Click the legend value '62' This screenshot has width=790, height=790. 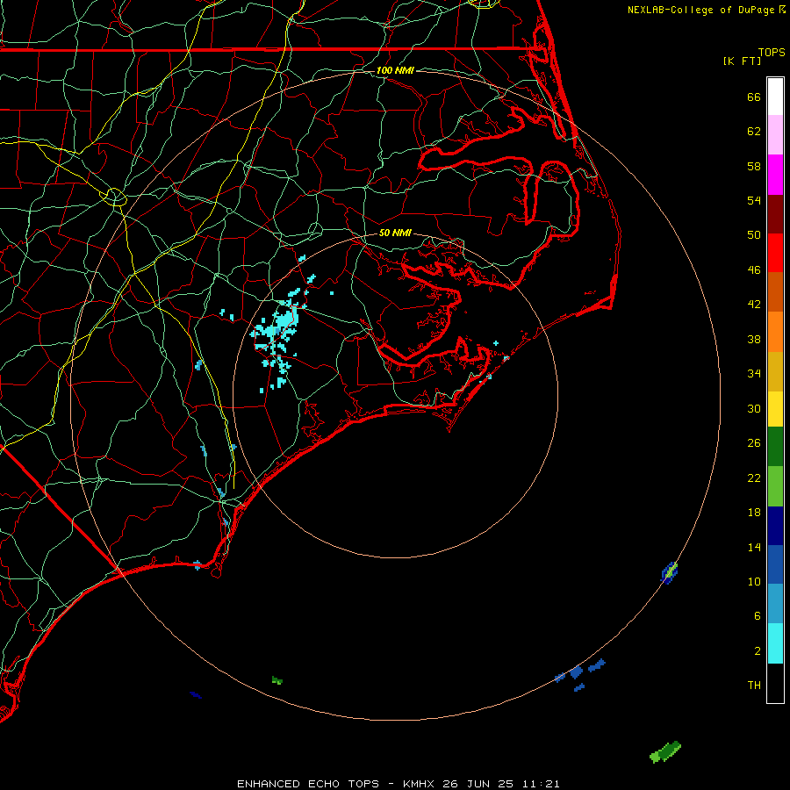coord(754,132)
